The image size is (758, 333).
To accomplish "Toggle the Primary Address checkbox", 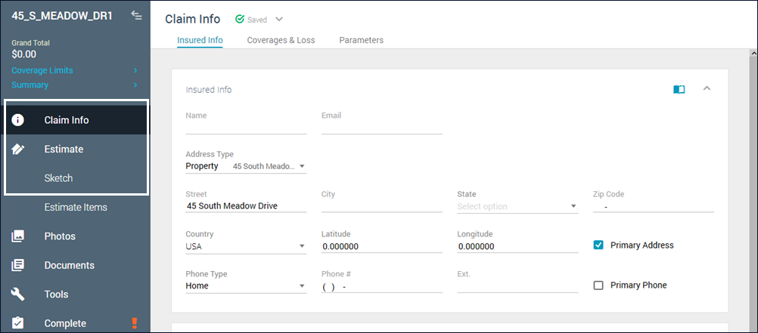I will tap(598, 245).
